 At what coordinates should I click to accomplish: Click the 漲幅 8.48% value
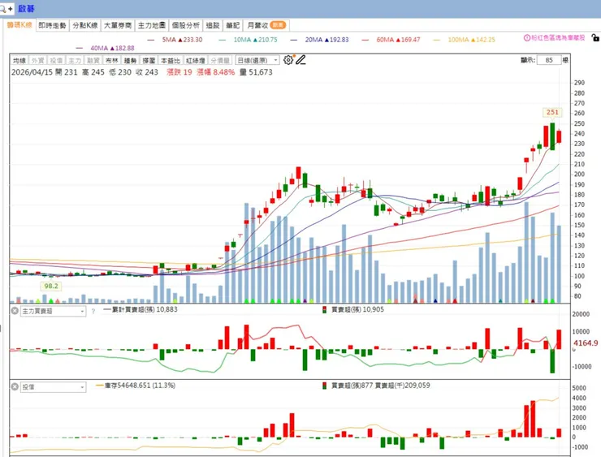pyautogui.click(x=215, y=72)
